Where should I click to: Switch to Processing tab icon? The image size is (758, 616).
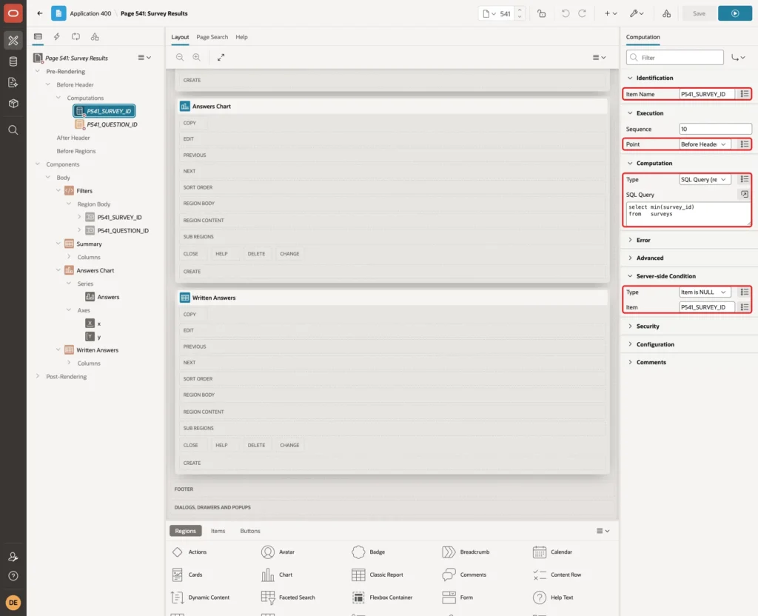pyautogui.click(x=76, y=37)
